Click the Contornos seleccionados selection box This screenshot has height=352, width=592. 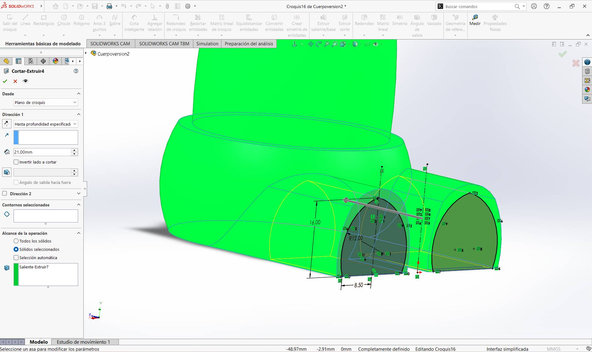click(46, 216)
